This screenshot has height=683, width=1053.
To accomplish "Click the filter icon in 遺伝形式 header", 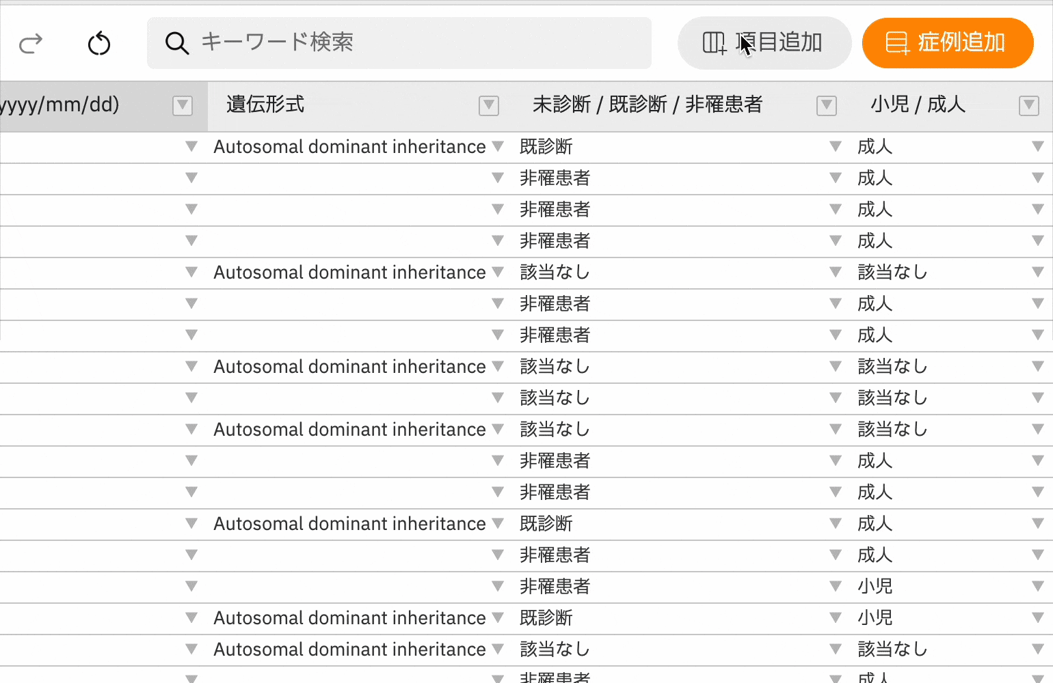I will 488,106.
